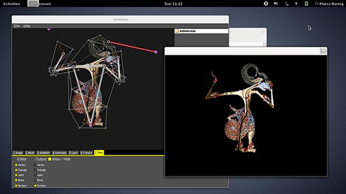Switch to the 3 Skeleton tab
The width and height of the screenshot is (346, 194).
point(43,153)
